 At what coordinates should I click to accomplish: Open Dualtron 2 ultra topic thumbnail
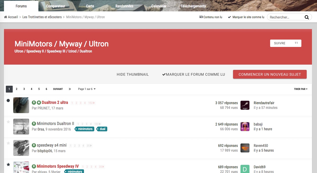click(x=21, y=105)
